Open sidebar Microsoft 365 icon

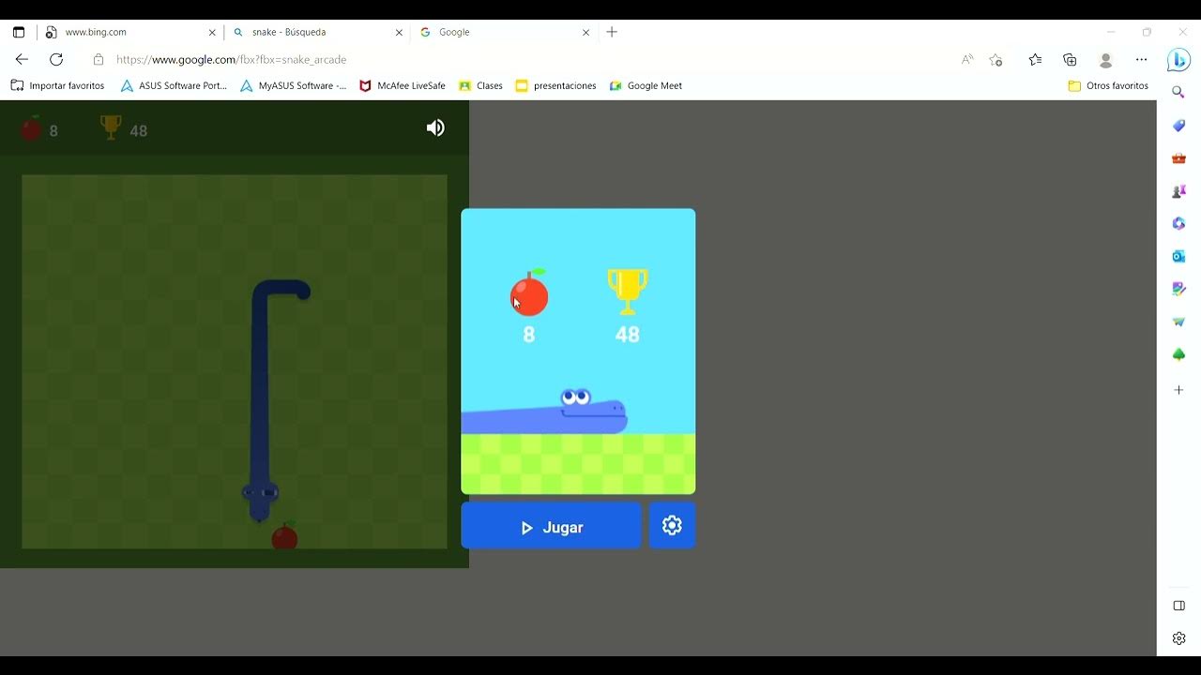click(1178, 224)
